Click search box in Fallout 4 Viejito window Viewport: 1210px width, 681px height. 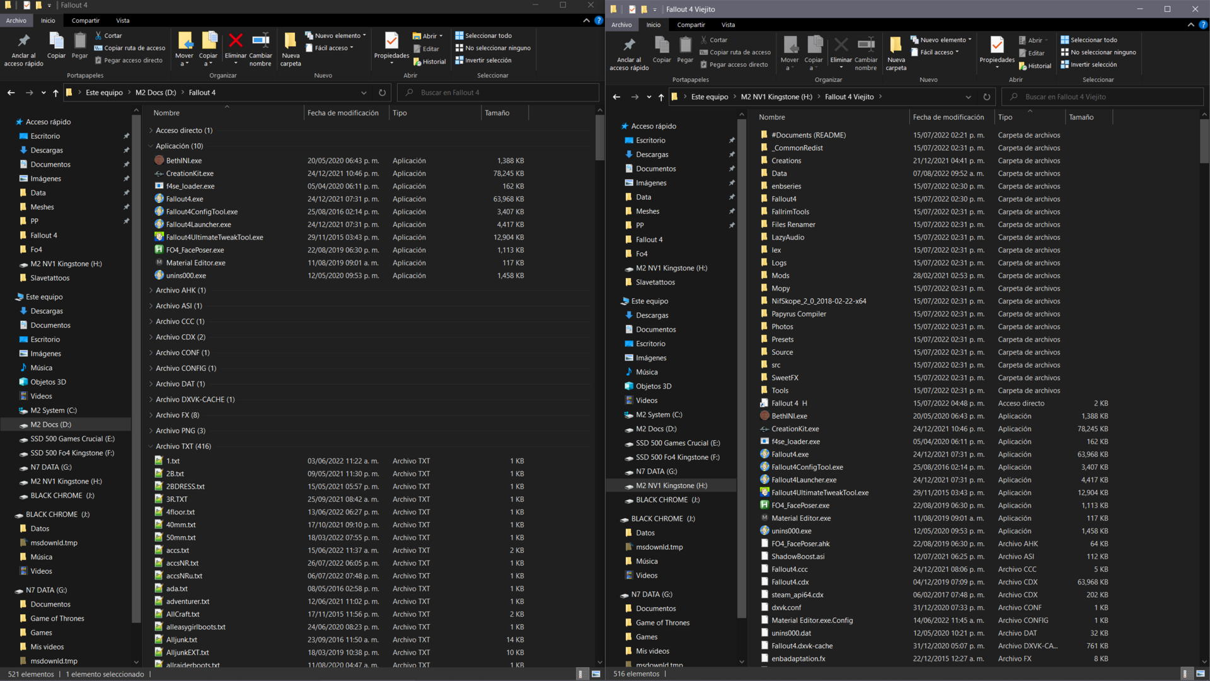[x=1103, y=97]
